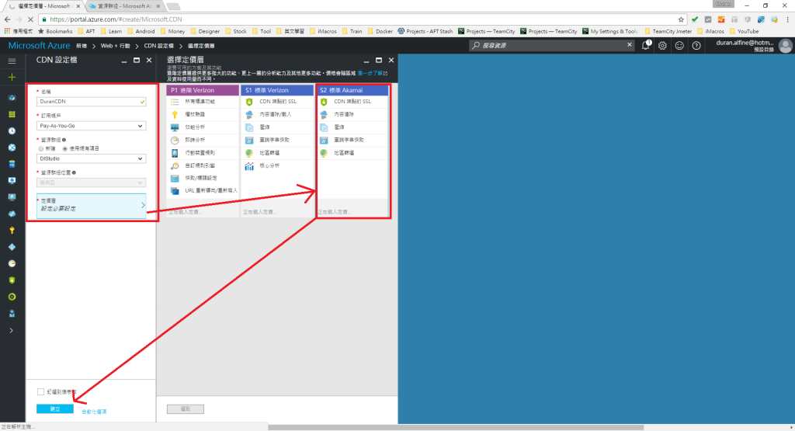Click the cache header settings icon in P1
The width and height of the screenshot is (795, 431).
tap(175, 178)
